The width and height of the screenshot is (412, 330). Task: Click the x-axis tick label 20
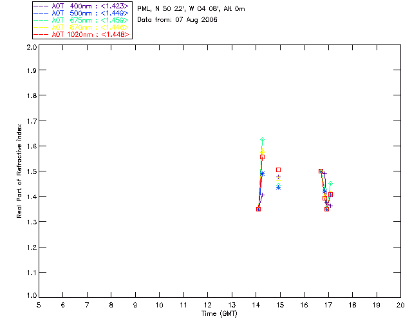(400, 305)
